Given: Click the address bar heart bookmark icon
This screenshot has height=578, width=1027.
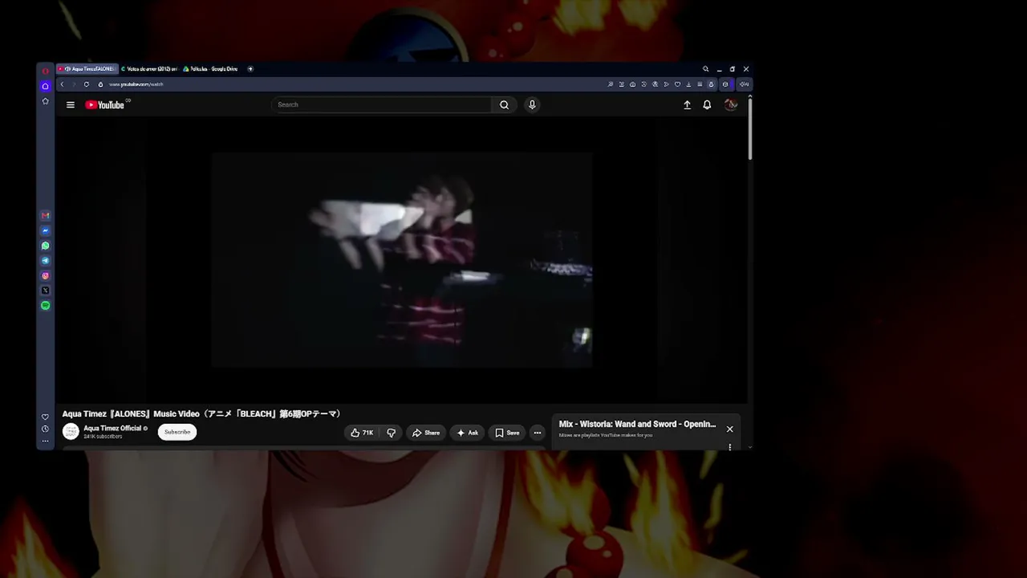Looking at the screenshot, I should pyautogui.click(x=677, y=84).
